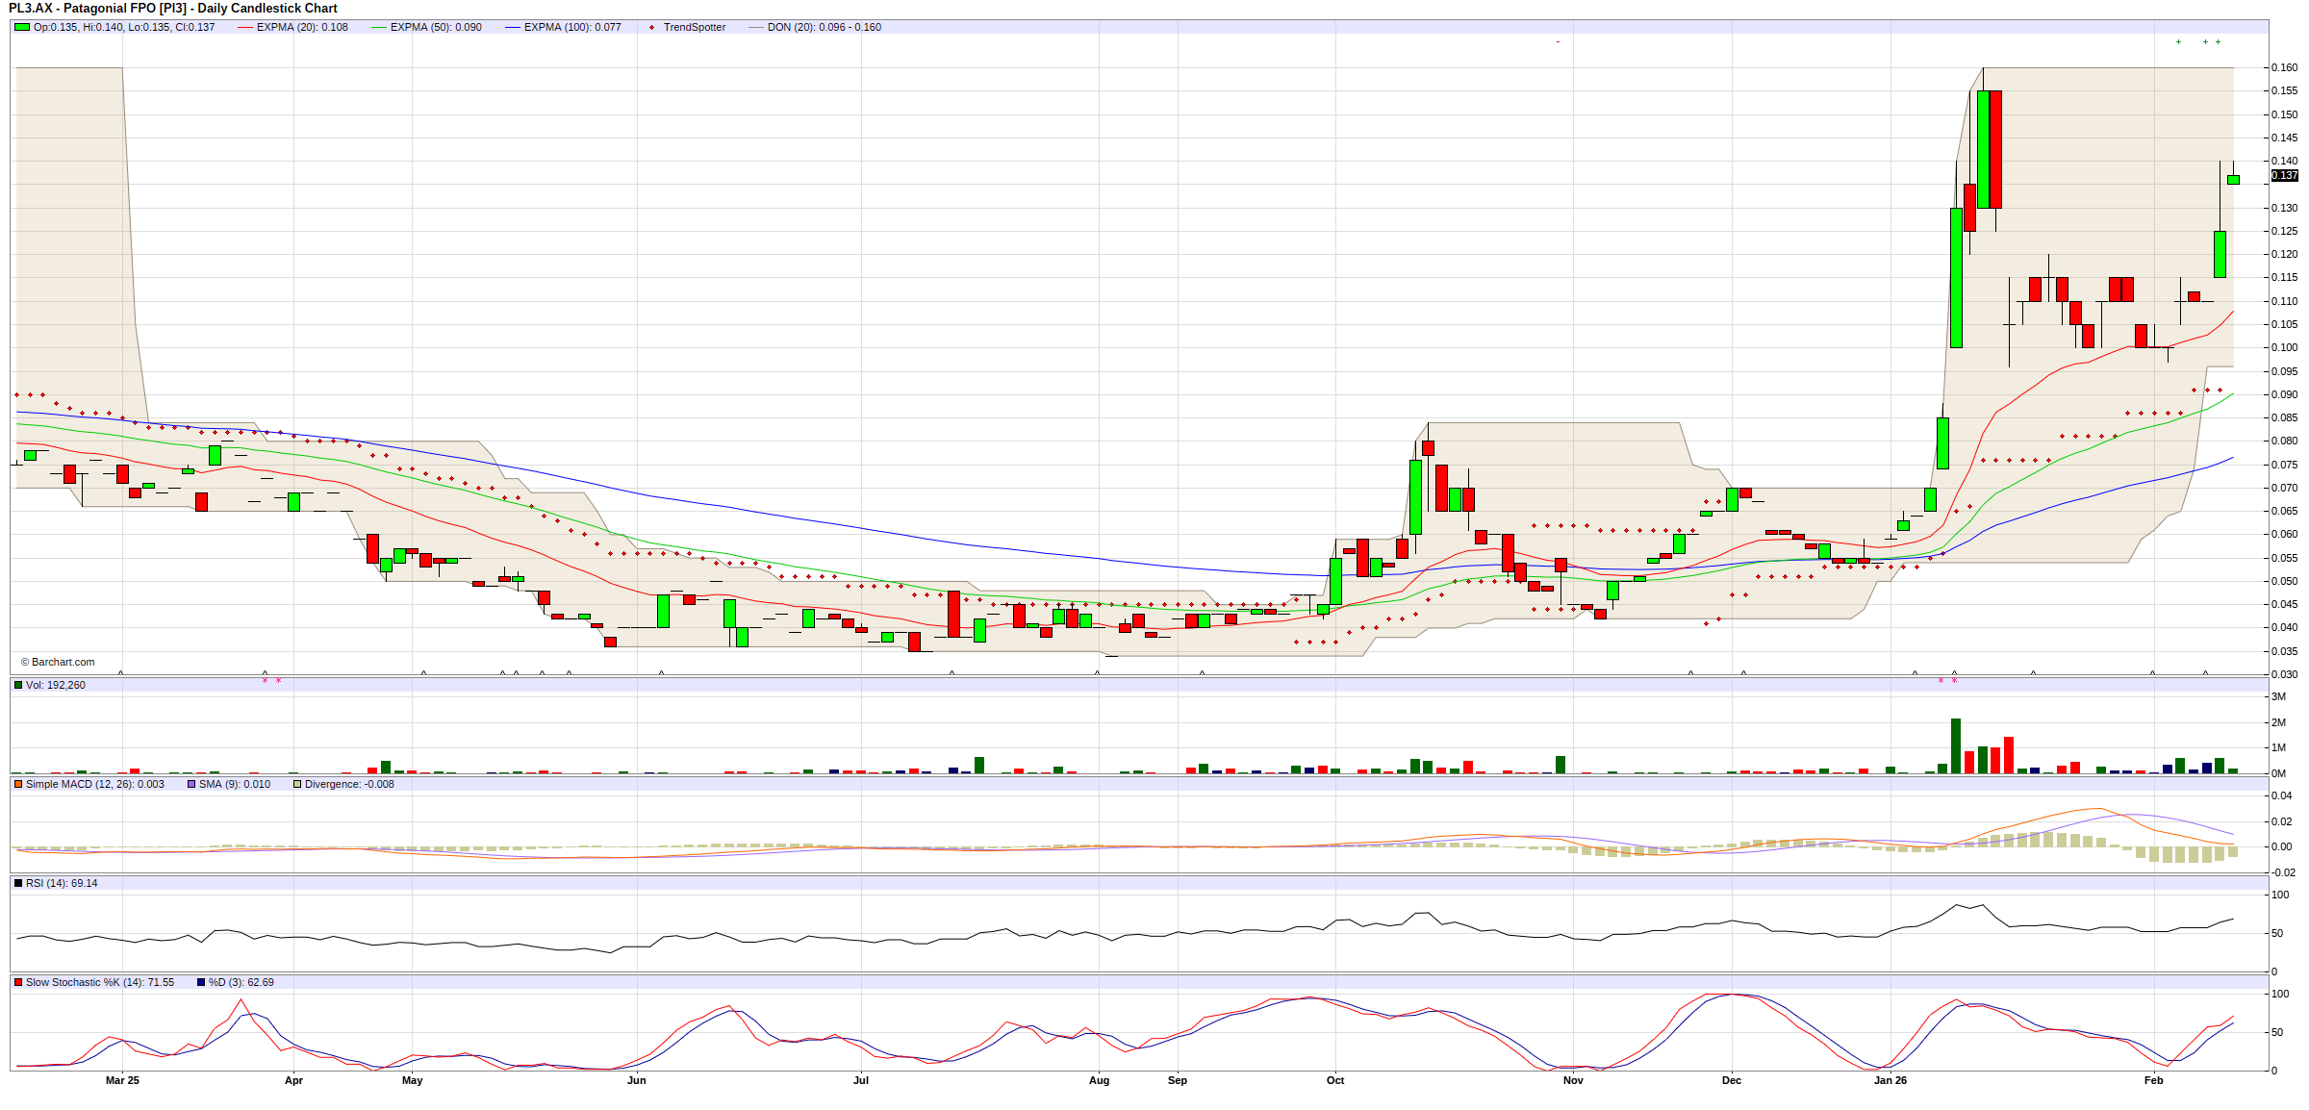Click the RSI (14) black square icon

(x=18, y=883)
